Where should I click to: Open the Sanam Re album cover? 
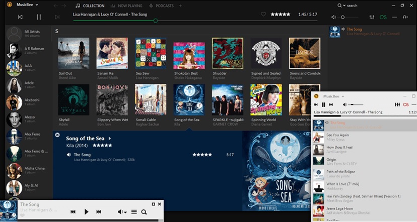pyautogui.click(x=112, y=53)
